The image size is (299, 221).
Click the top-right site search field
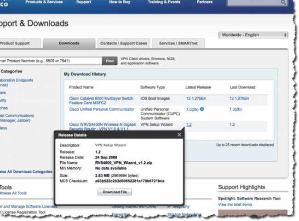coord(255,3)
